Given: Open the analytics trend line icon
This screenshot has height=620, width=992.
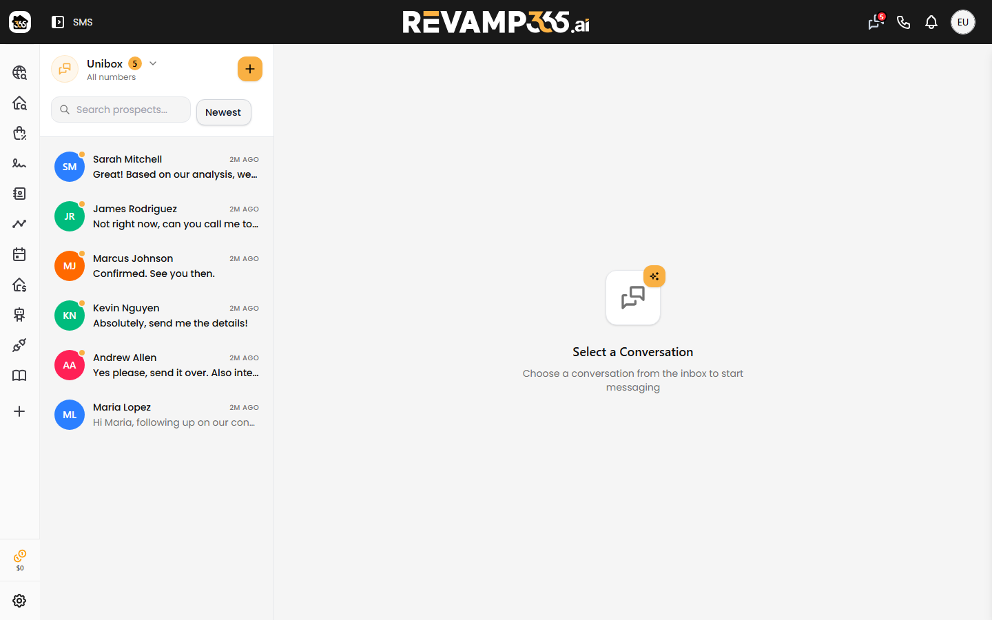Looking at the screenshot, I should 19,224.
